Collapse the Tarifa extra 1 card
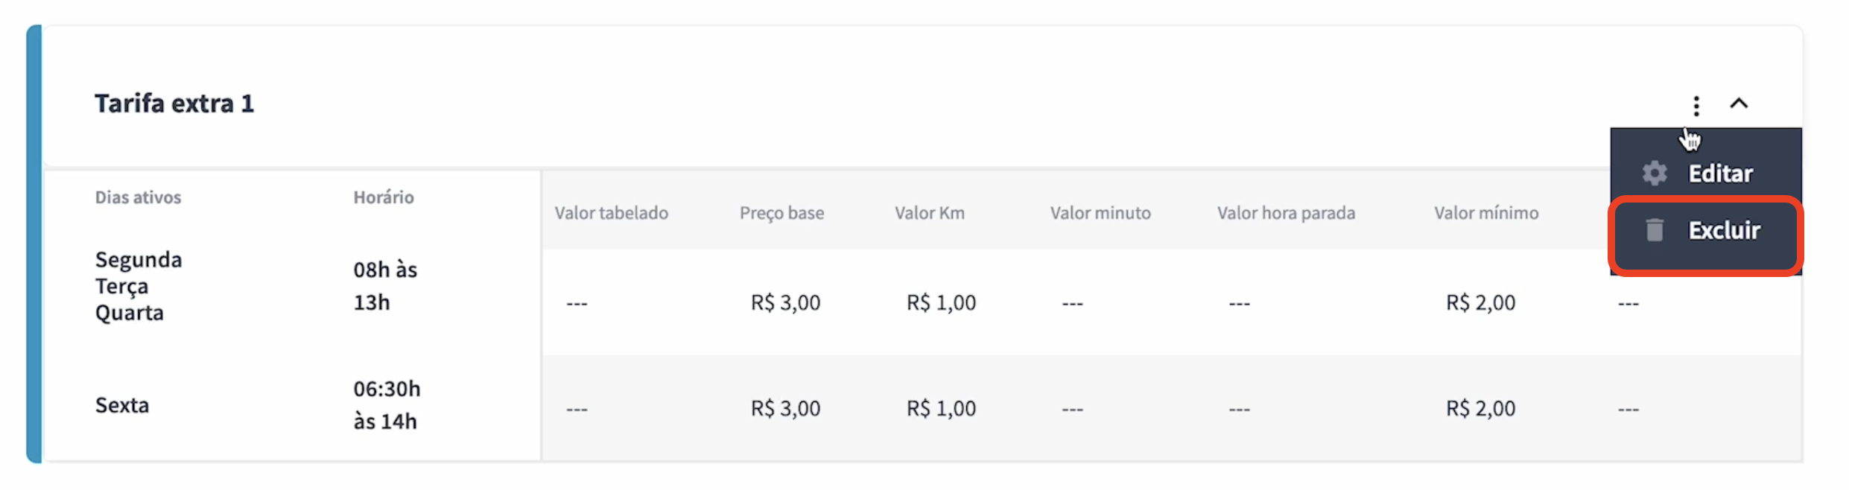This screenshot has width=1849, height=490. (1739, 104)
